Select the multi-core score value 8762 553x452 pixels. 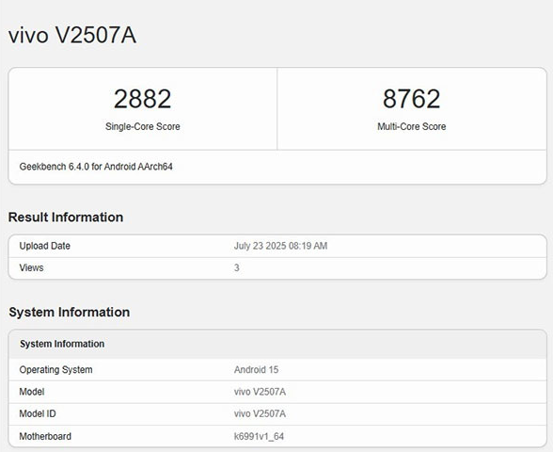pos(412,99)
